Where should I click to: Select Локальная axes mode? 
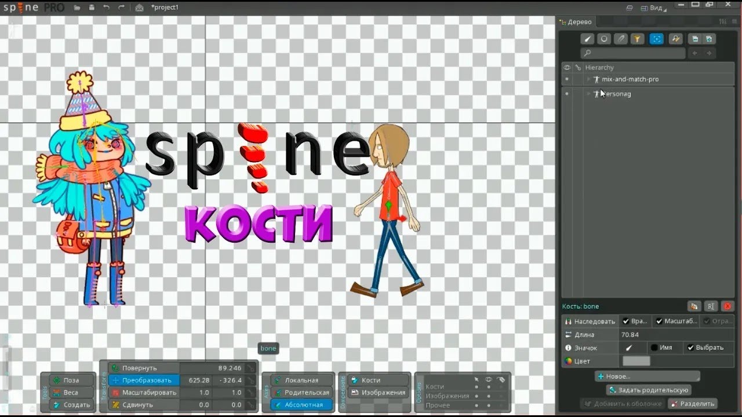[301, 381]
